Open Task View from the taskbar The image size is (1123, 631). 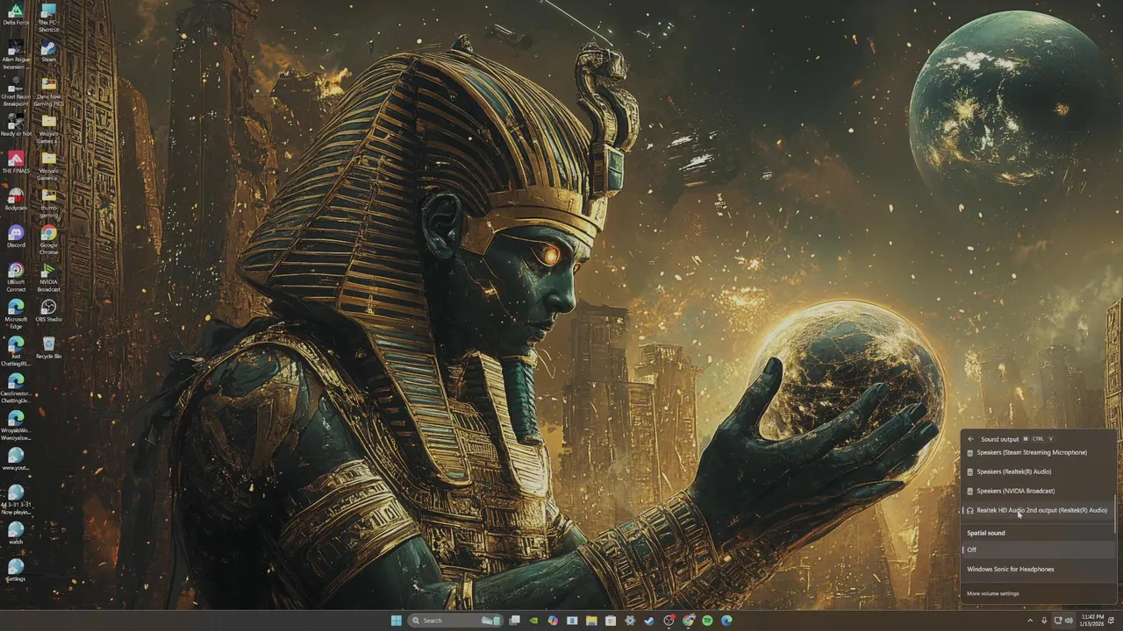pos(515,620)
